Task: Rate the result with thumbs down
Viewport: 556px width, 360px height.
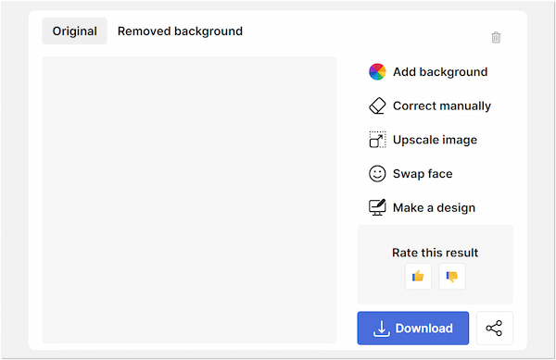Action: 452,276
